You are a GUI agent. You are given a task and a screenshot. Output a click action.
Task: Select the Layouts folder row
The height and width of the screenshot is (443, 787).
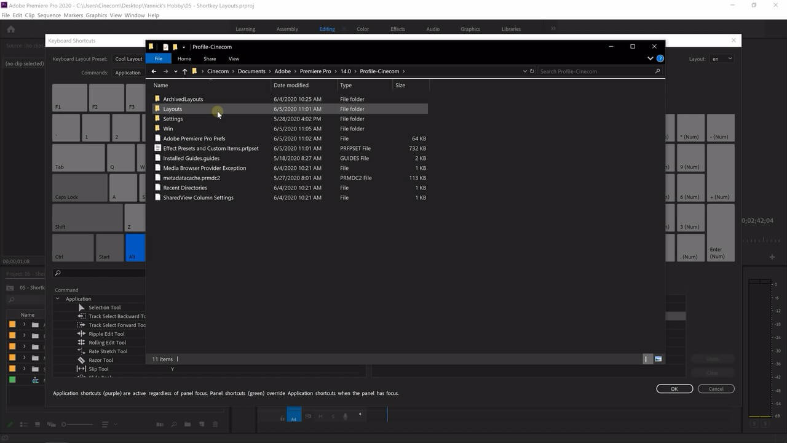coord(289,109)
